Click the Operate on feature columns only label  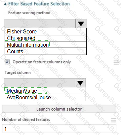pos(42,62)
